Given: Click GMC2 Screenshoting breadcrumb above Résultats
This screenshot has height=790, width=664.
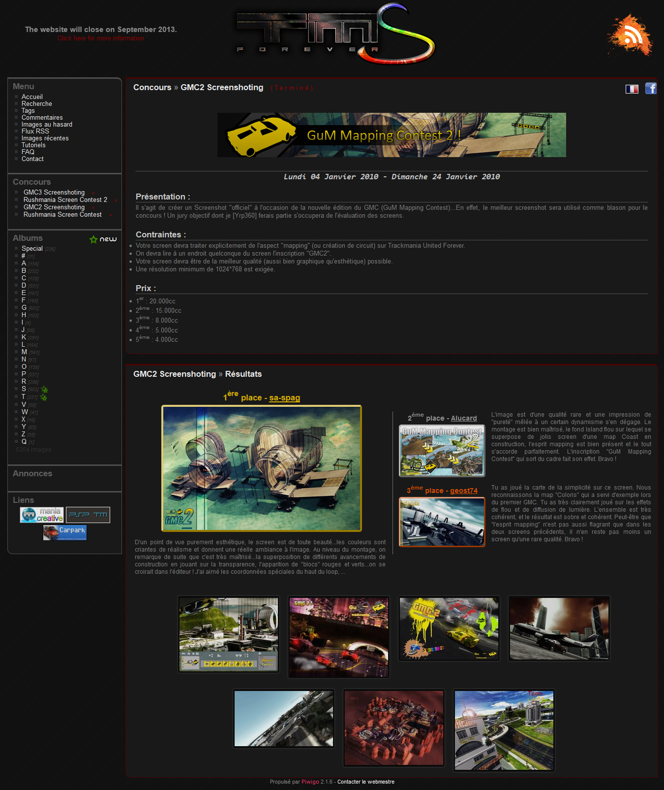Looking at the screenshot, I should pyautogui.click(x=175, y=374).
